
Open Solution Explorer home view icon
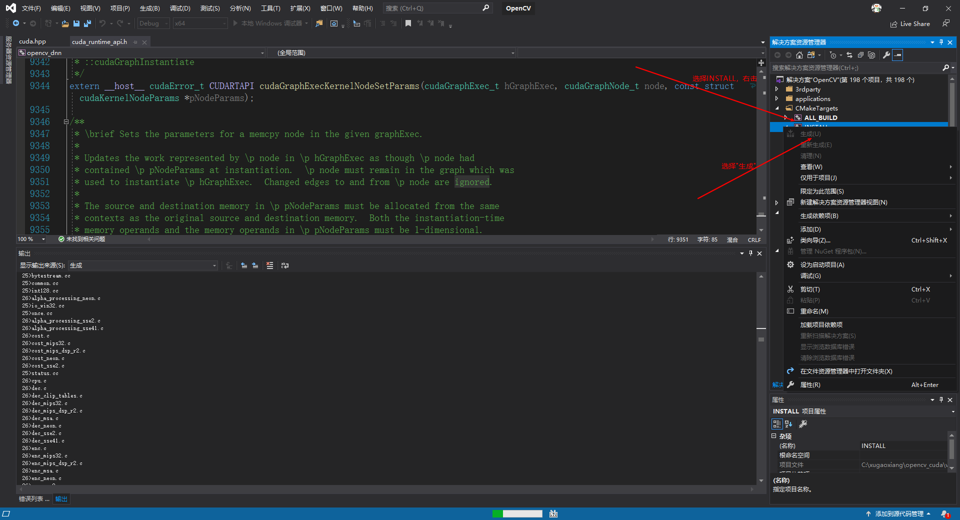point(799,55)
